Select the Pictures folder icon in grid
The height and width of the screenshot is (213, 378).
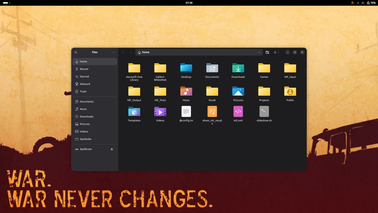pyautogui.click(x=238, y=91)
